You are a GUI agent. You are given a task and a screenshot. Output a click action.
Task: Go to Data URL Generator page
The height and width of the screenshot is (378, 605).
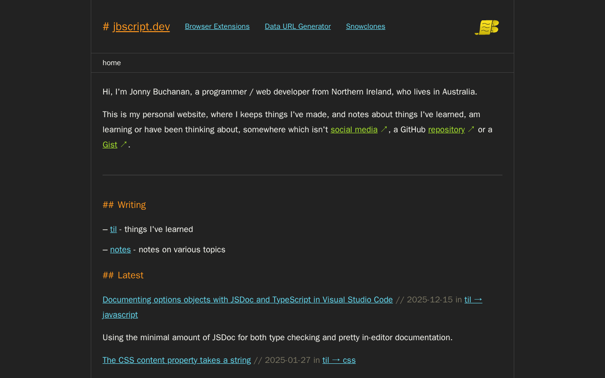click(x=298, y=26)
